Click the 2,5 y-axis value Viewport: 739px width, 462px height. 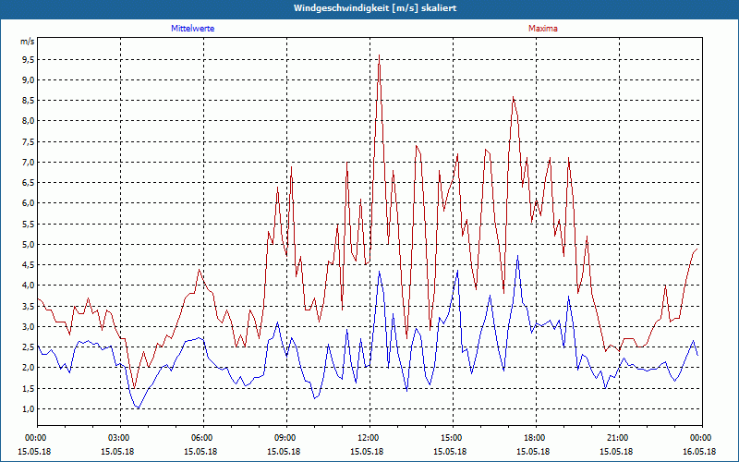click(x=29, y=347)
